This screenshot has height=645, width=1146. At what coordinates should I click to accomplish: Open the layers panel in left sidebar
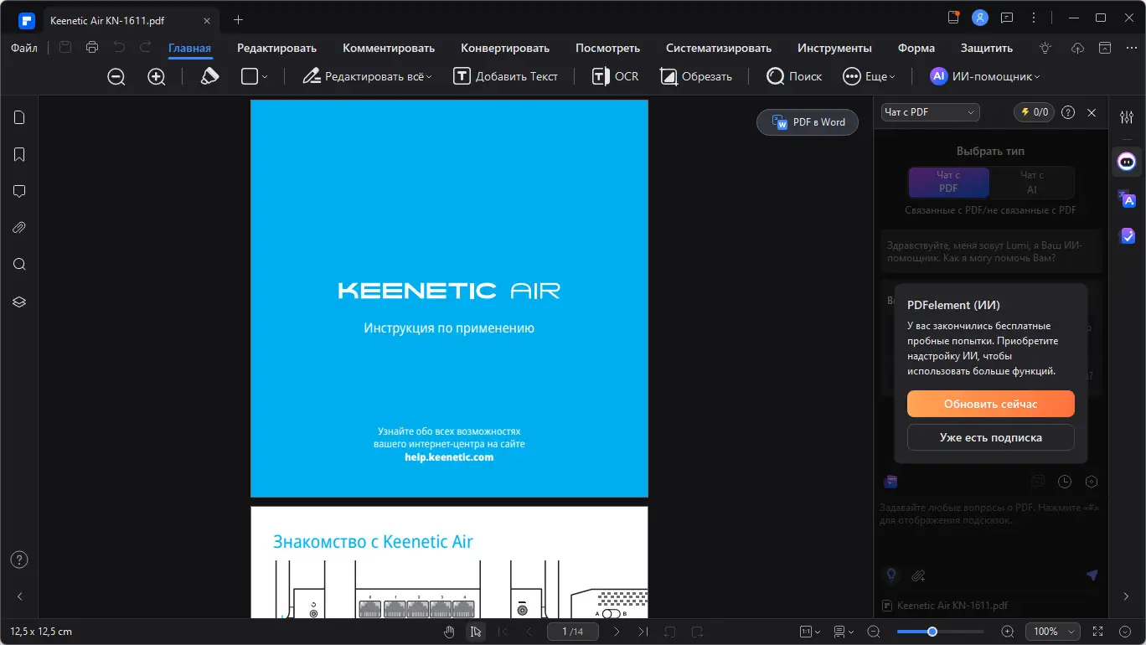click(x=19, y=302)
